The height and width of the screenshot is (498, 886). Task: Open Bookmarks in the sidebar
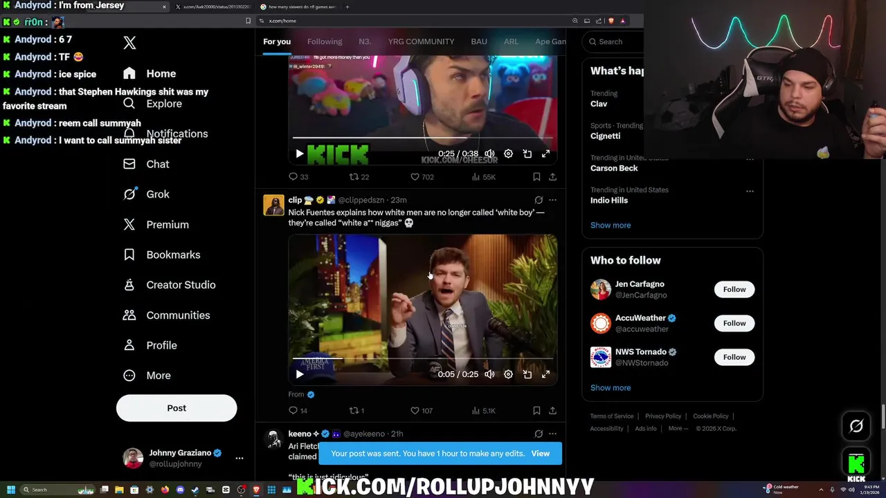point(161,255)
